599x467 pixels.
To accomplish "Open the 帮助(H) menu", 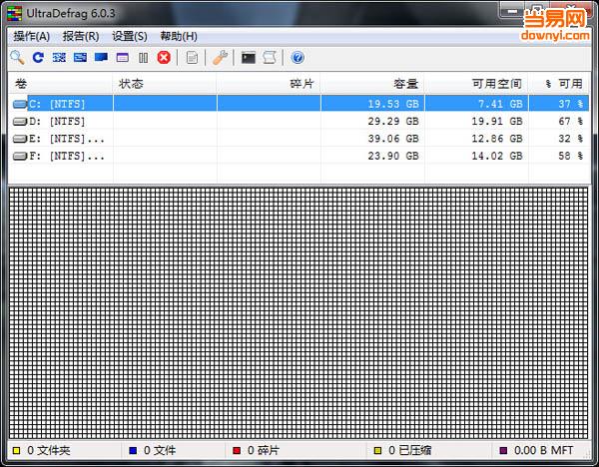I will (178, 36).
